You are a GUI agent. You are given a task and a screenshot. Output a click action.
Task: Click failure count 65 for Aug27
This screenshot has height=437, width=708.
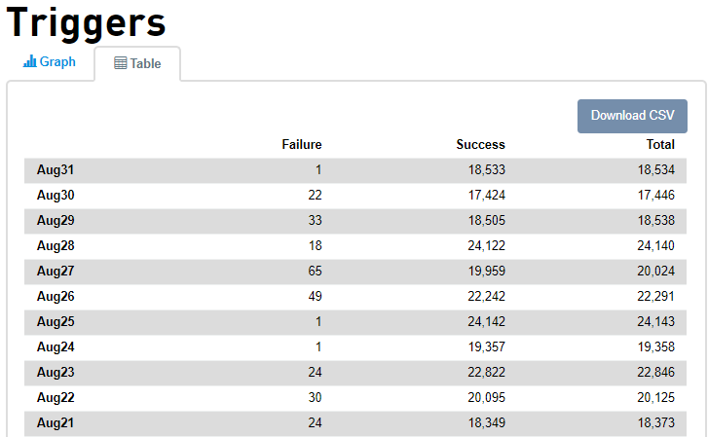(314, 272)
